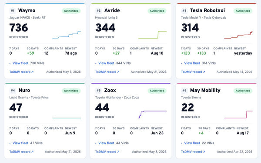Image resolution: width=261 pixels, height=163 pixels.
Task: Click the #3 rank badge beside Tesla Robotaxi
Action: (184, 10)
